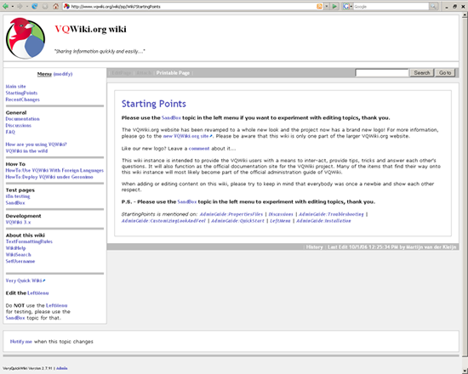
Task: Click the History link in footer bar
Action: pyautogui.click(x=314, y=247)
